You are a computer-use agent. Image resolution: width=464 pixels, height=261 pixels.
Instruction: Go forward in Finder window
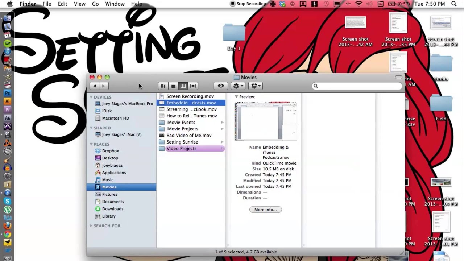[104, 86]
